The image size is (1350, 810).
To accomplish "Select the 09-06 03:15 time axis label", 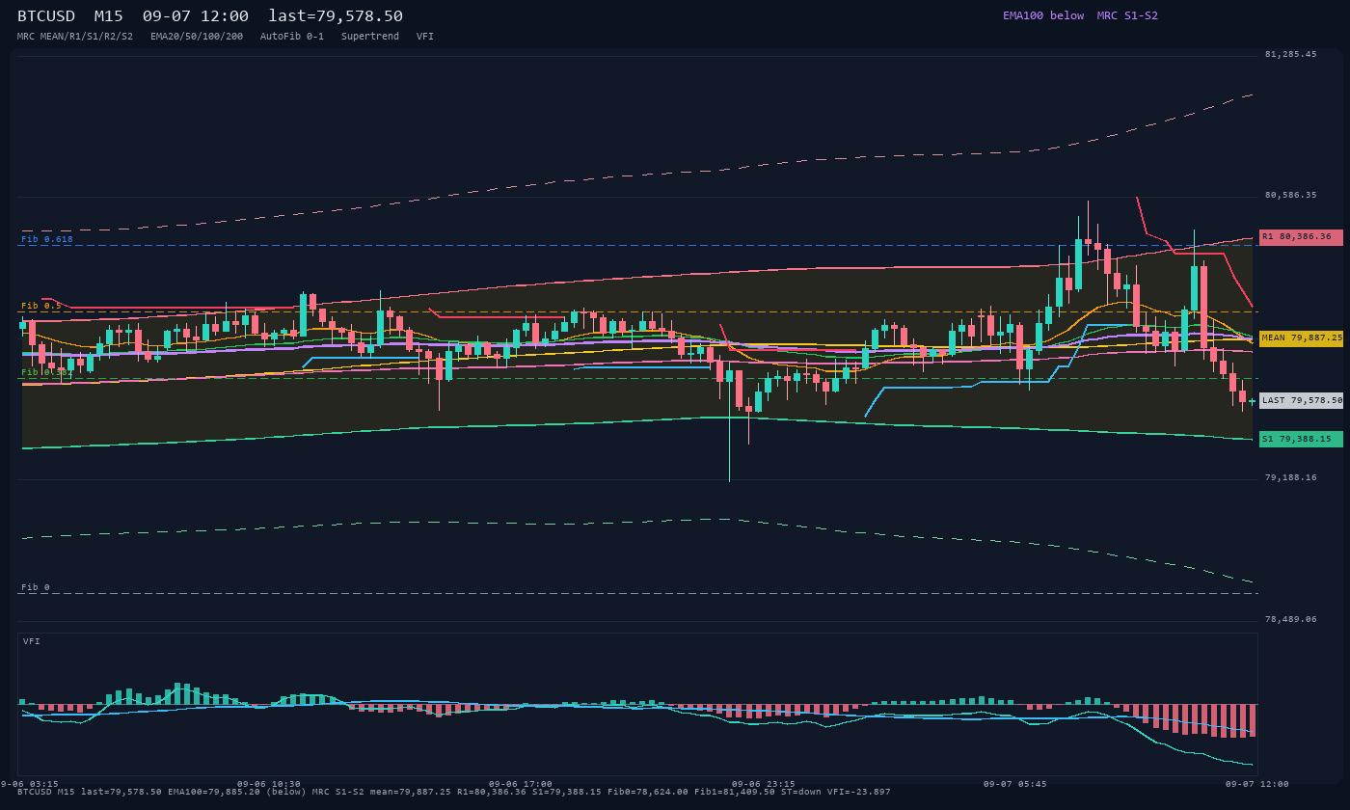I will [29, 784].
